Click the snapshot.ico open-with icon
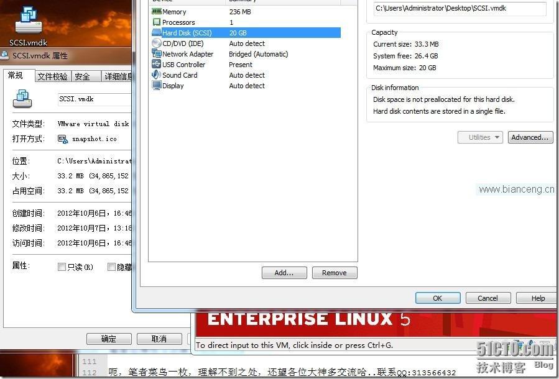 pos(63,139)
